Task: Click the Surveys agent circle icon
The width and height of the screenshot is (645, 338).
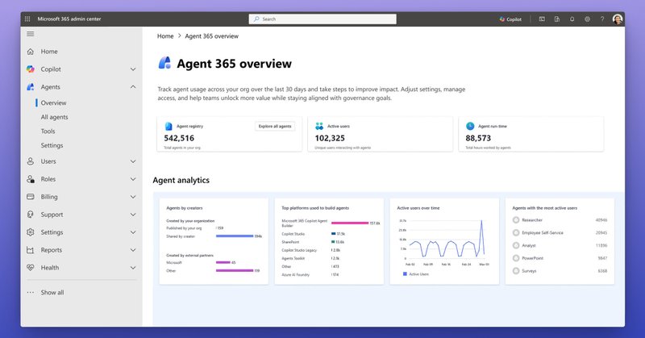Action: pyautogui.click(x=516, y=271)
